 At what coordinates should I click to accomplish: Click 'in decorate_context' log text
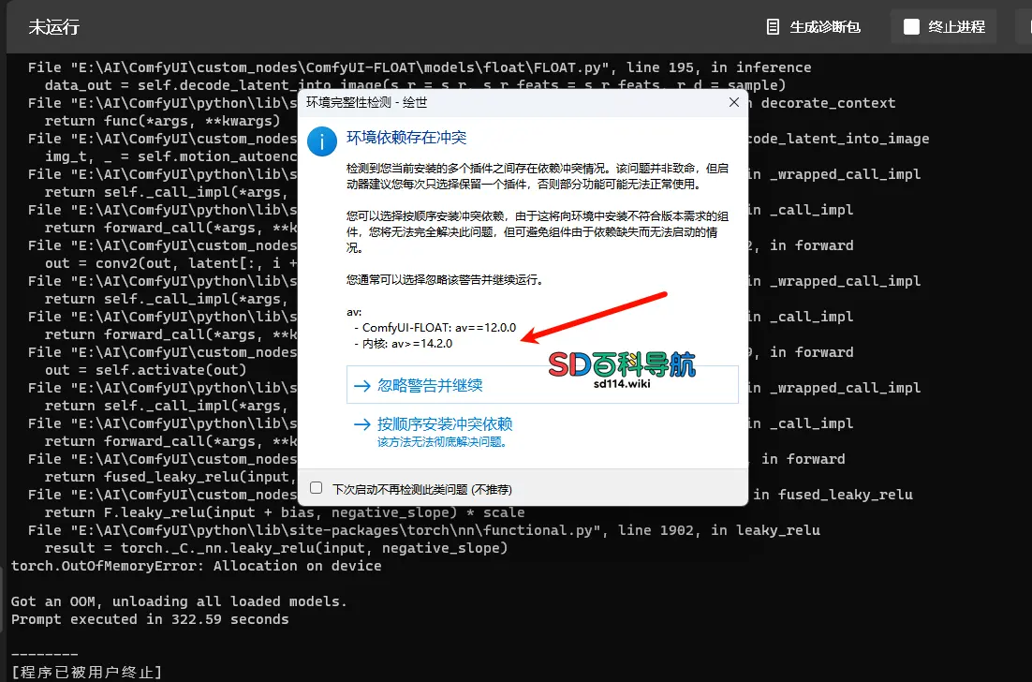(820, 103)
